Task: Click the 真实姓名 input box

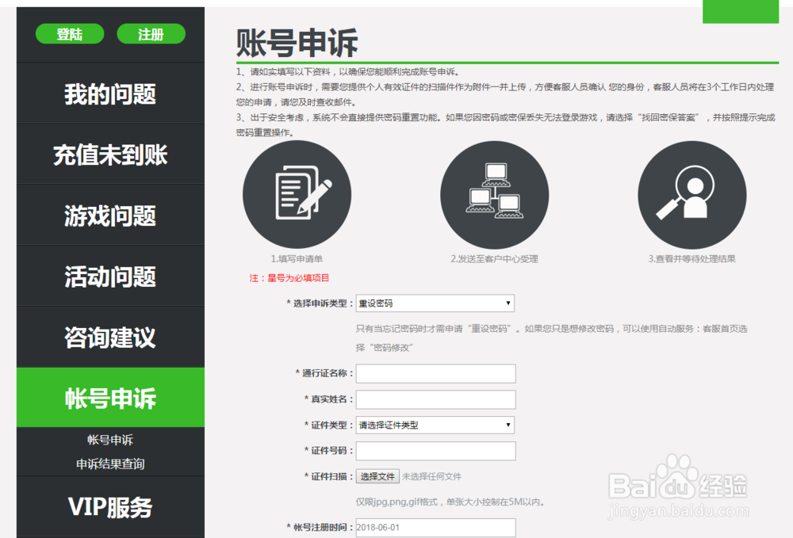Action: coord(435,399)
